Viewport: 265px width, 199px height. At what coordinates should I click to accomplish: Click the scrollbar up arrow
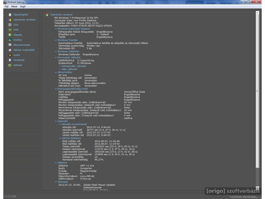[257, 13]
